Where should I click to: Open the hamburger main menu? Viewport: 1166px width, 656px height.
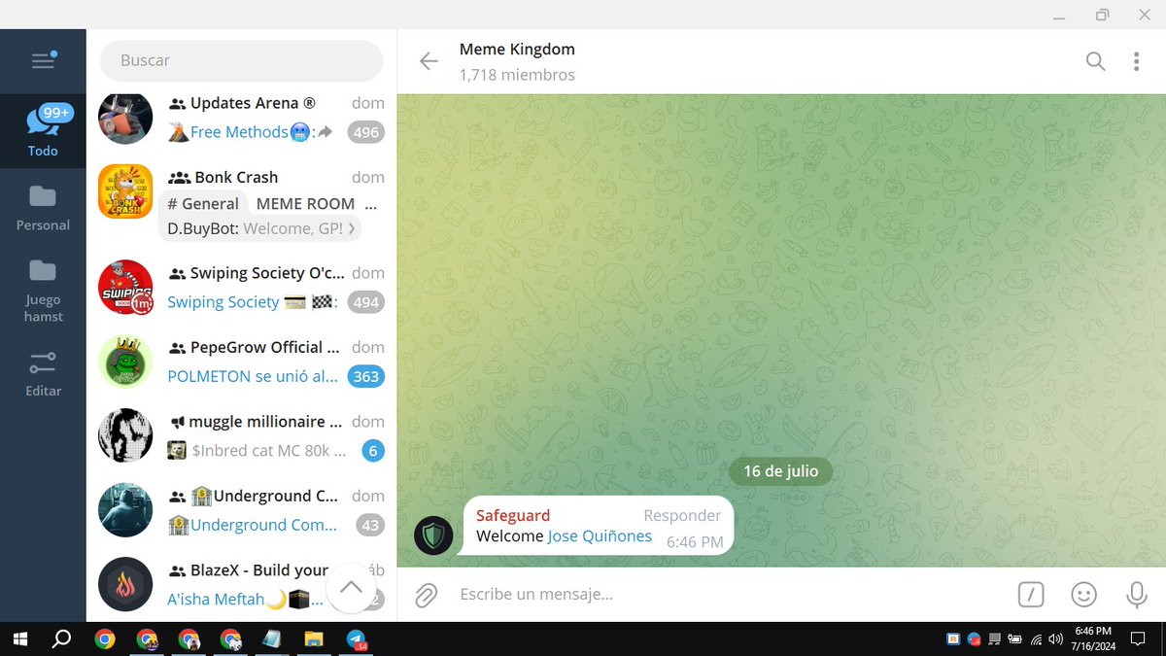pos(43,60)
